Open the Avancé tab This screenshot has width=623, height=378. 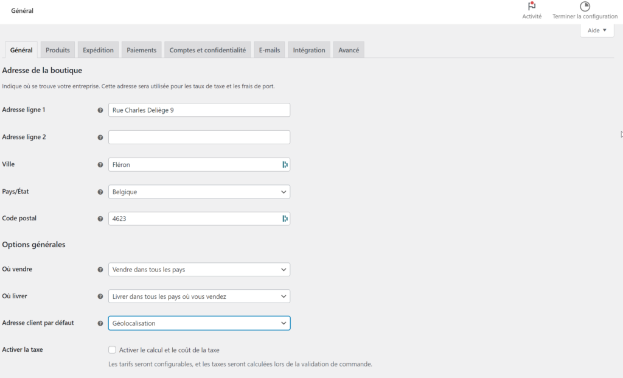point(349,50)
